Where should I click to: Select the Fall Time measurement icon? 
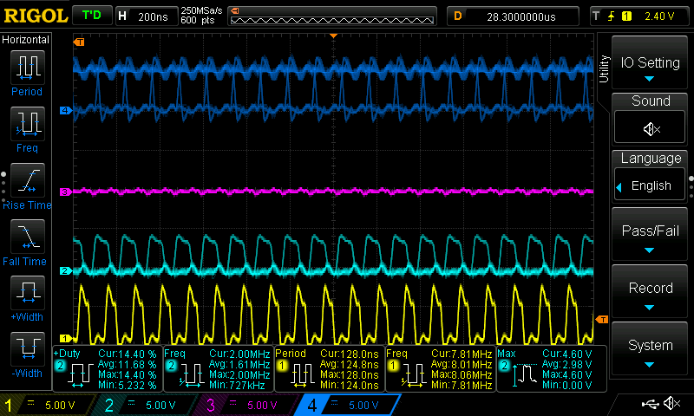[28, 236]
